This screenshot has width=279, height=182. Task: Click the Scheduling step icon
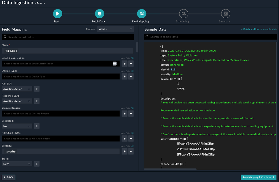pyautogui.click(x=184, y=14)
